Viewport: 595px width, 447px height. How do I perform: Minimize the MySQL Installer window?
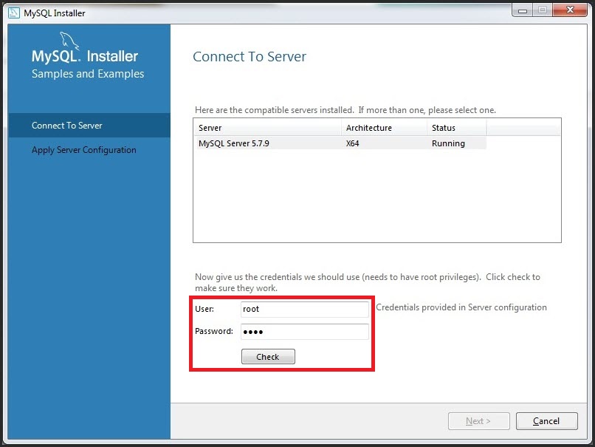[x=523, y=10]
